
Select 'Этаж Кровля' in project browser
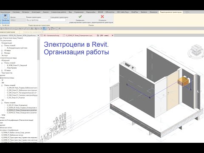(12, 68)
